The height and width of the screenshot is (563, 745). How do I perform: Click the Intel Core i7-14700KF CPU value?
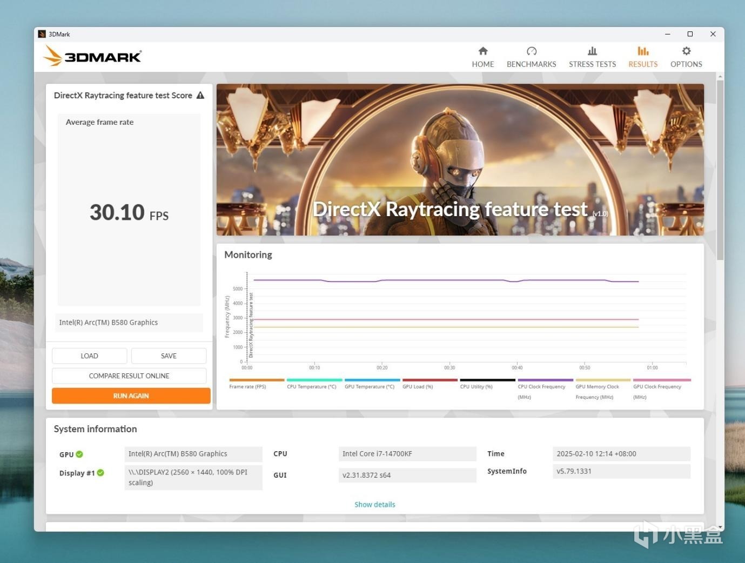pyautogui.click(x=407, y=454)
